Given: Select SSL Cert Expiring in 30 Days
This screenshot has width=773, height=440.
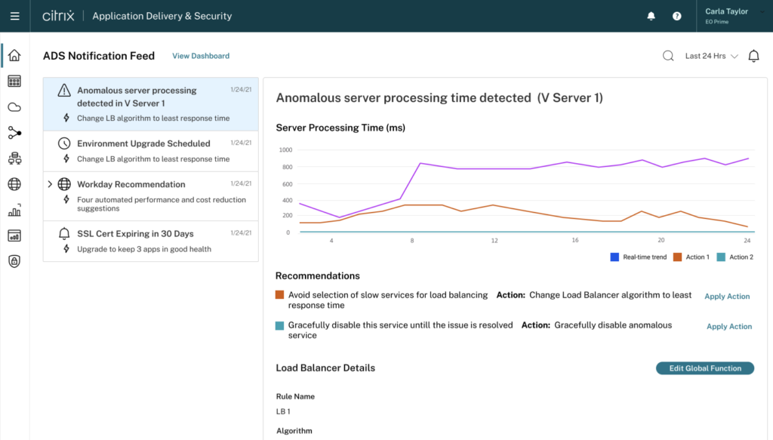Looking at the screenshot, I should click(x=135, y=233).
